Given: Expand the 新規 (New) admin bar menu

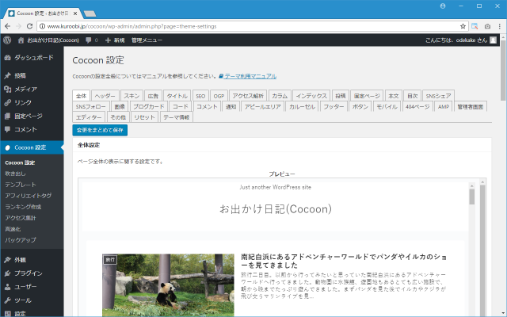Looking at the screenshot, I should 115,39.
